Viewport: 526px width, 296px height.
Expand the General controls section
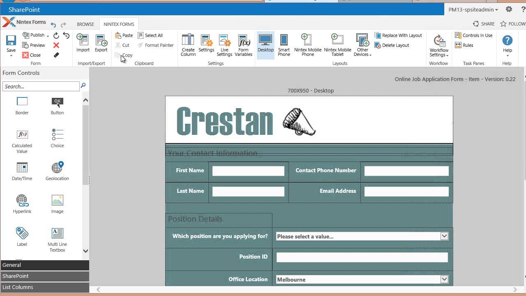pyautogui.click(x=44, y=265)
